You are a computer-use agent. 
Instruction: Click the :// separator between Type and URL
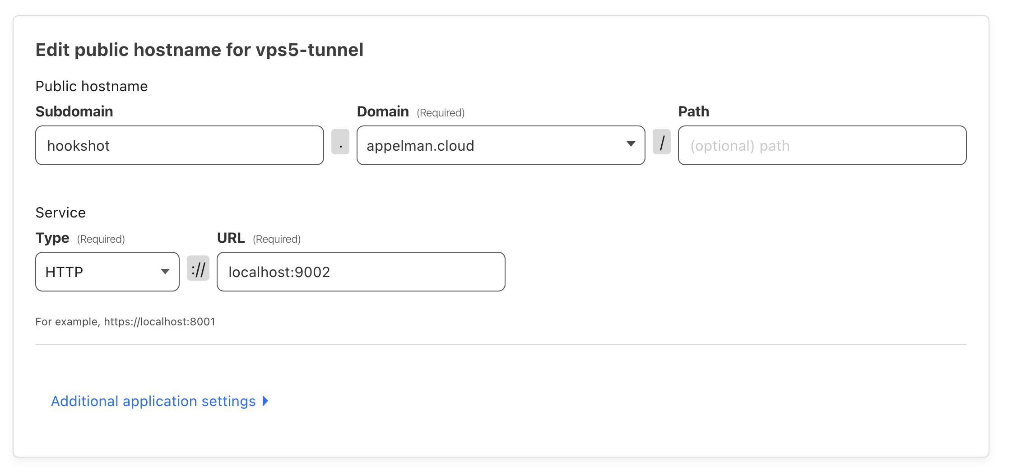[x=198, y=269]
